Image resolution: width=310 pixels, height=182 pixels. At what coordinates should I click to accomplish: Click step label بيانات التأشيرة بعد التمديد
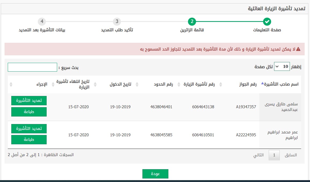[42, 30]
